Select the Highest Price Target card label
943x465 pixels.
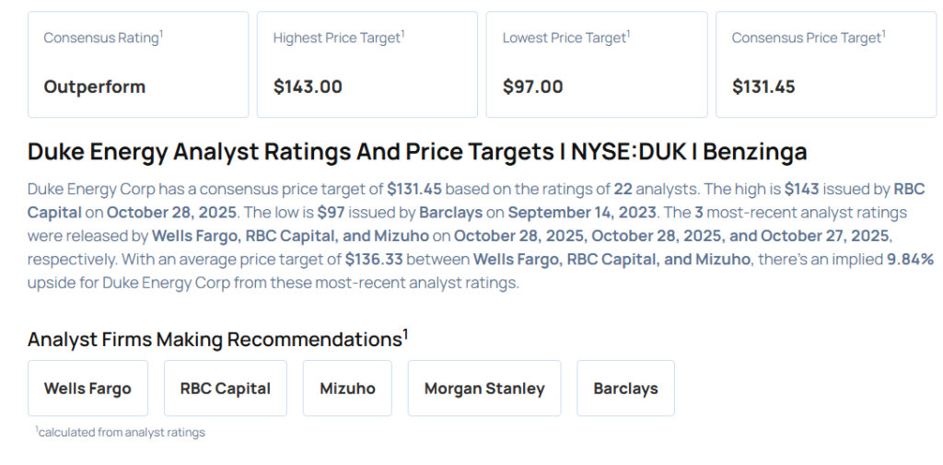pos(338,38)
